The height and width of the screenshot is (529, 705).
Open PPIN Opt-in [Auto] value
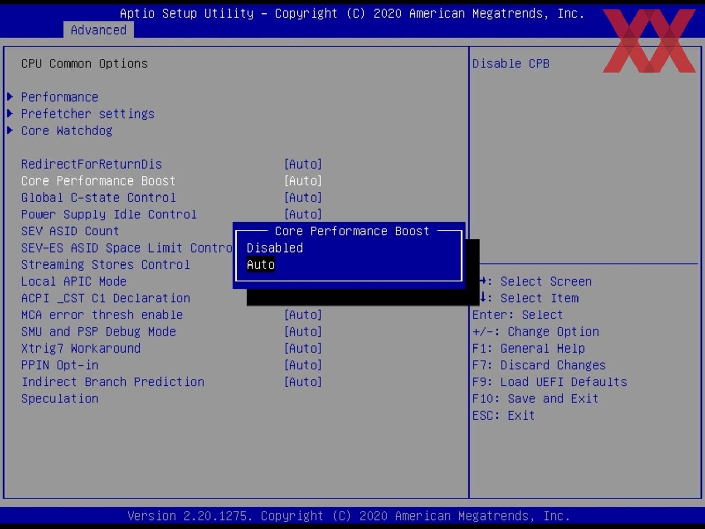[x=303, y=365]
